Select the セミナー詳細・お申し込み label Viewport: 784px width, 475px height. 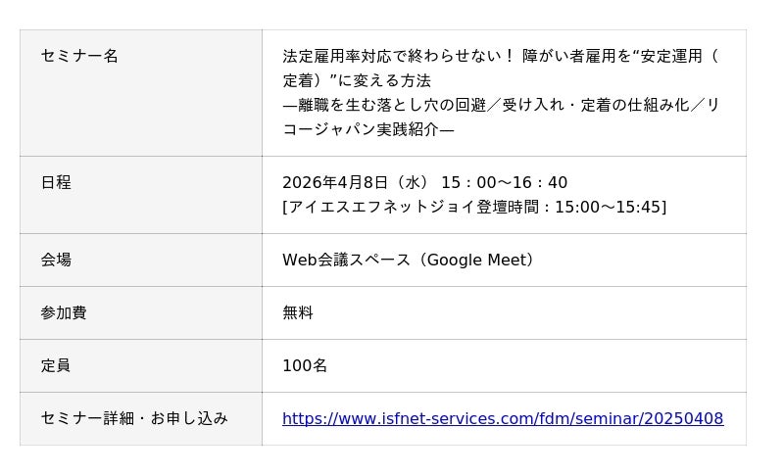coord(134,419)
